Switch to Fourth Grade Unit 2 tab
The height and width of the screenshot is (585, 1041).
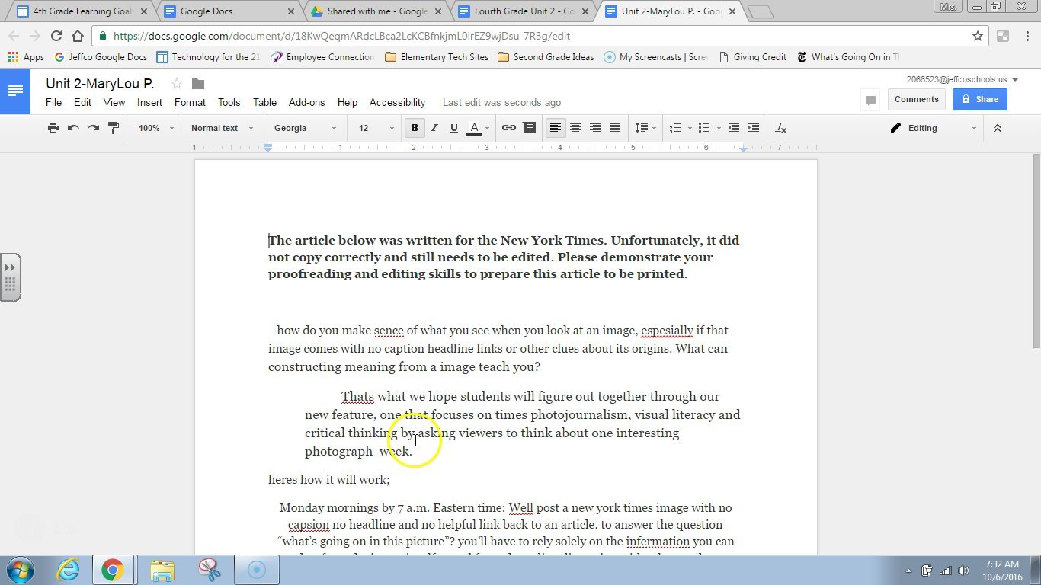pyautogui.click(x=524, y=11)
